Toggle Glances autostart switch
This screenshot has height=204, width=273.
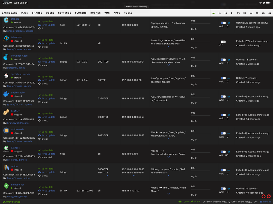click(x=223, y=152)
